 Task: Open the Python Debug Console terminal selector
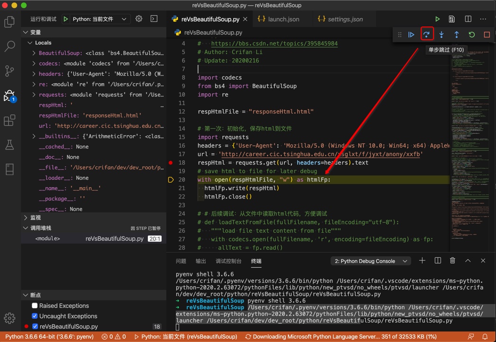[371, 261]
